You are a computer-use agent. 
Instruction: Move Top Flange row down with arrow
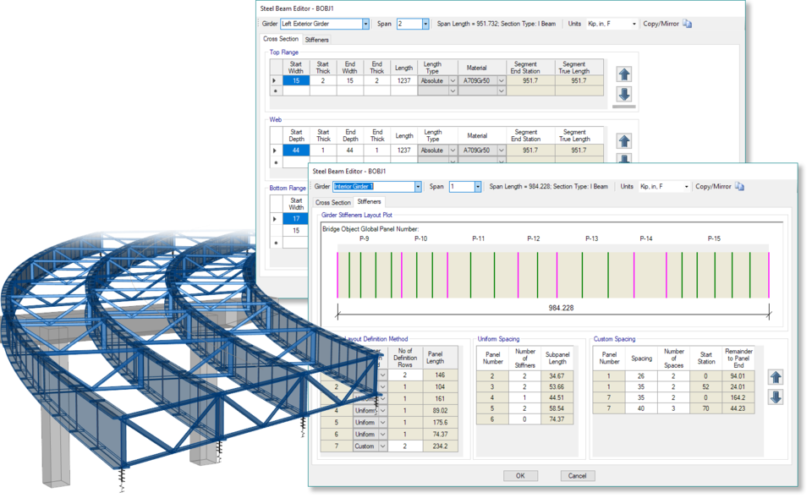pos(624,94)
